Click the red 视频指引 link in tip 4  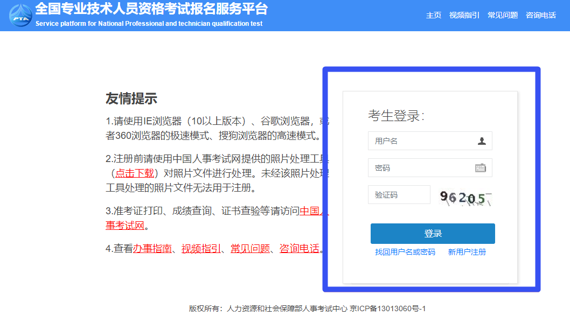(201, 249)
